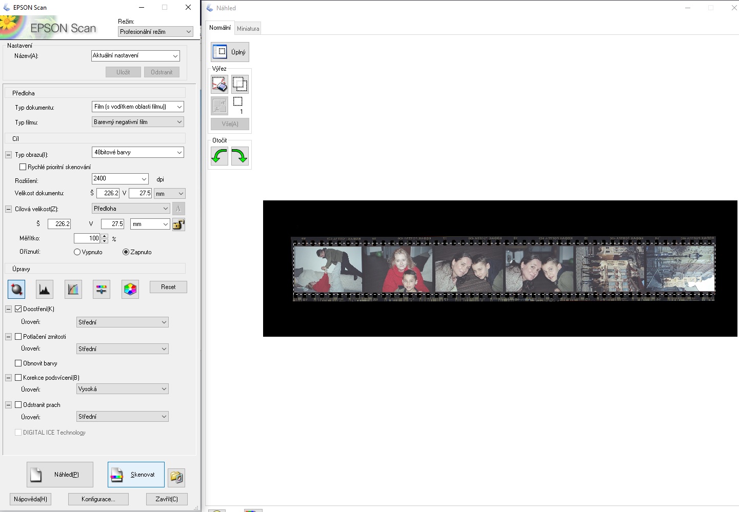This screenshot has width=739, height=512.
Task: Open the Typ filmu dropdown
Action: click(x=137, y=122)
